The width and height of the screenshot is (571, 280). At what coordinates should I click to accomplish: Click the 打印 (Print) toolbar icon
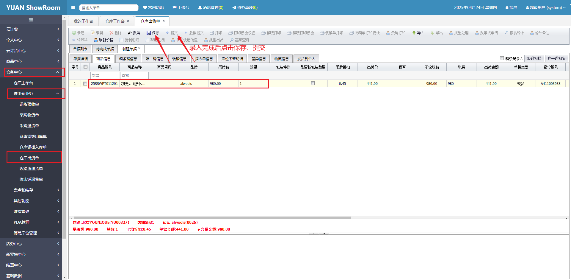point(212,33)
